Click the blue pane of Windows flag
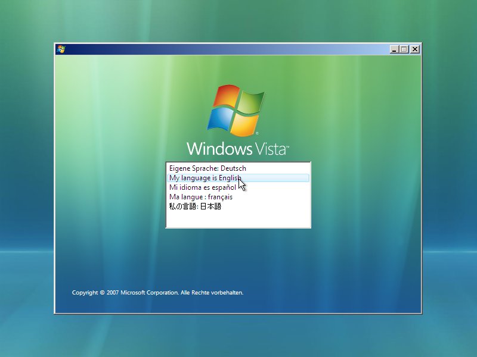This screenshot has height=357, width=477. coord(220,119)
